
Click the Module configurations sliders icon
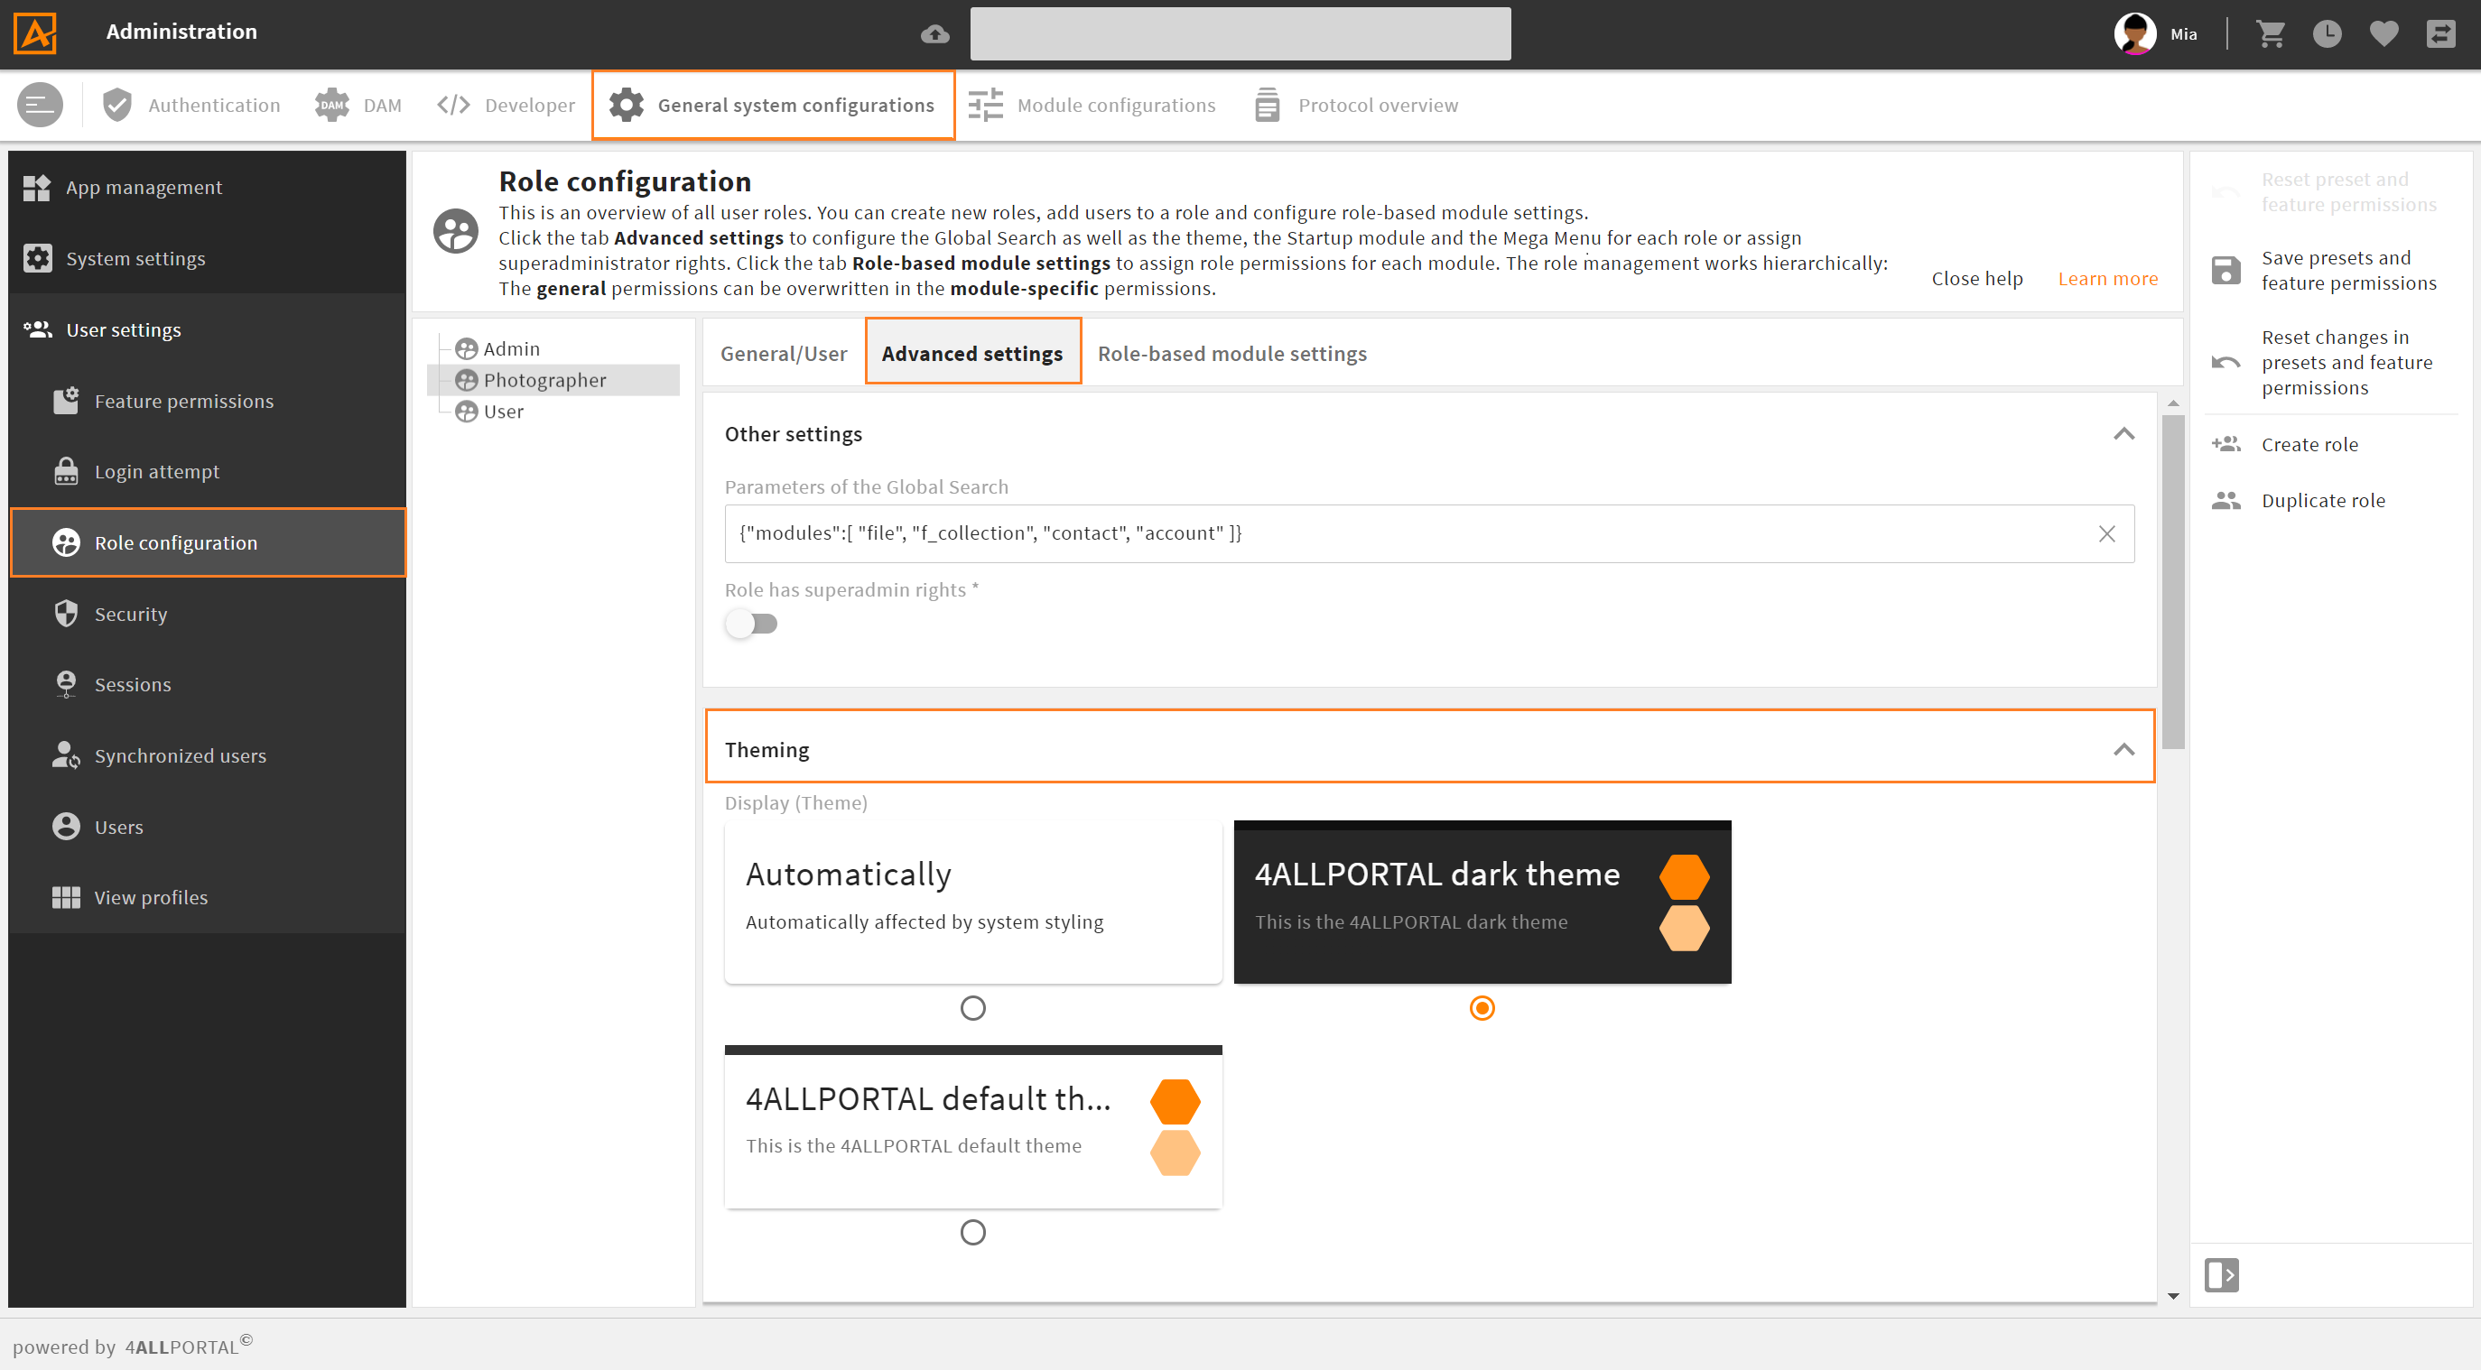pyautogui.click(x=985, y=105)
